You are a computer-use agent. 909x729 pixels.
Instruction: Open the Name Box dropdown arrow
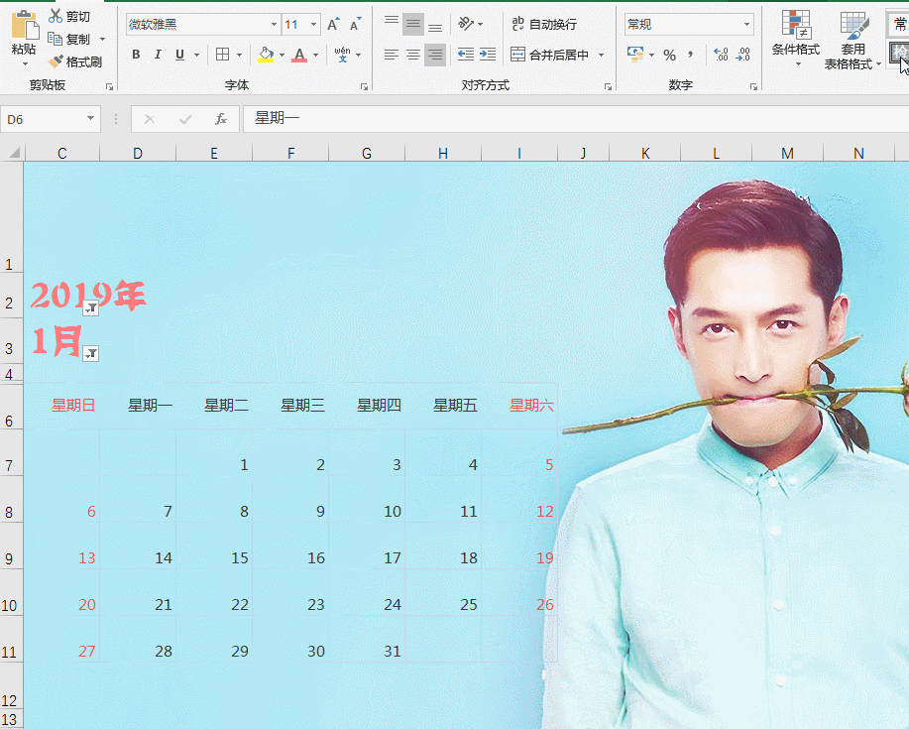click(x=90, y=118)
